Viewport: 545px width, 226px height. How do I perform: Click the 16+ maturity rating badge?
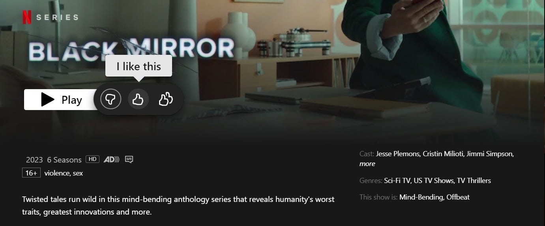click(31, 173)
